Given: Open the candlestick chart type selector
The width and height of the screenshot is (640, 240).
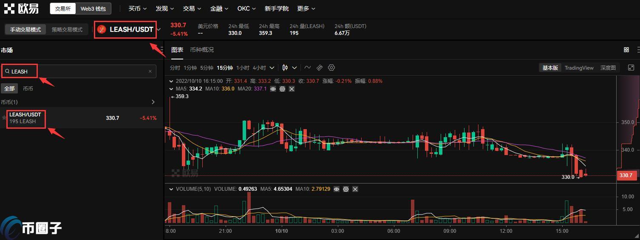Looking at the screenshot, I should 285,68.
